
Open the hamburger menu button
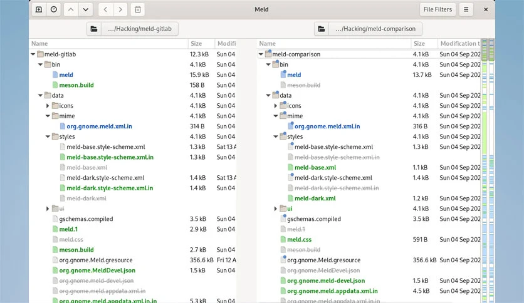point(466,9)
